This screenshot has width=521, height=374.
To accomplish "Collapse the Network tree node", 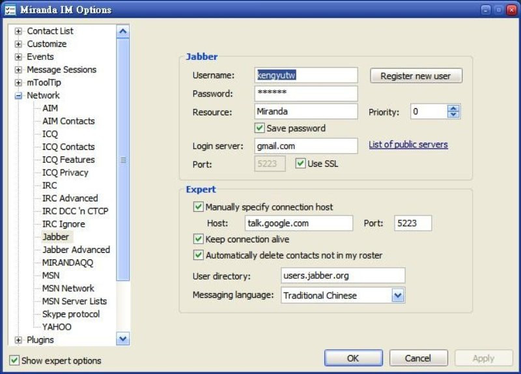I will [18, 96].
